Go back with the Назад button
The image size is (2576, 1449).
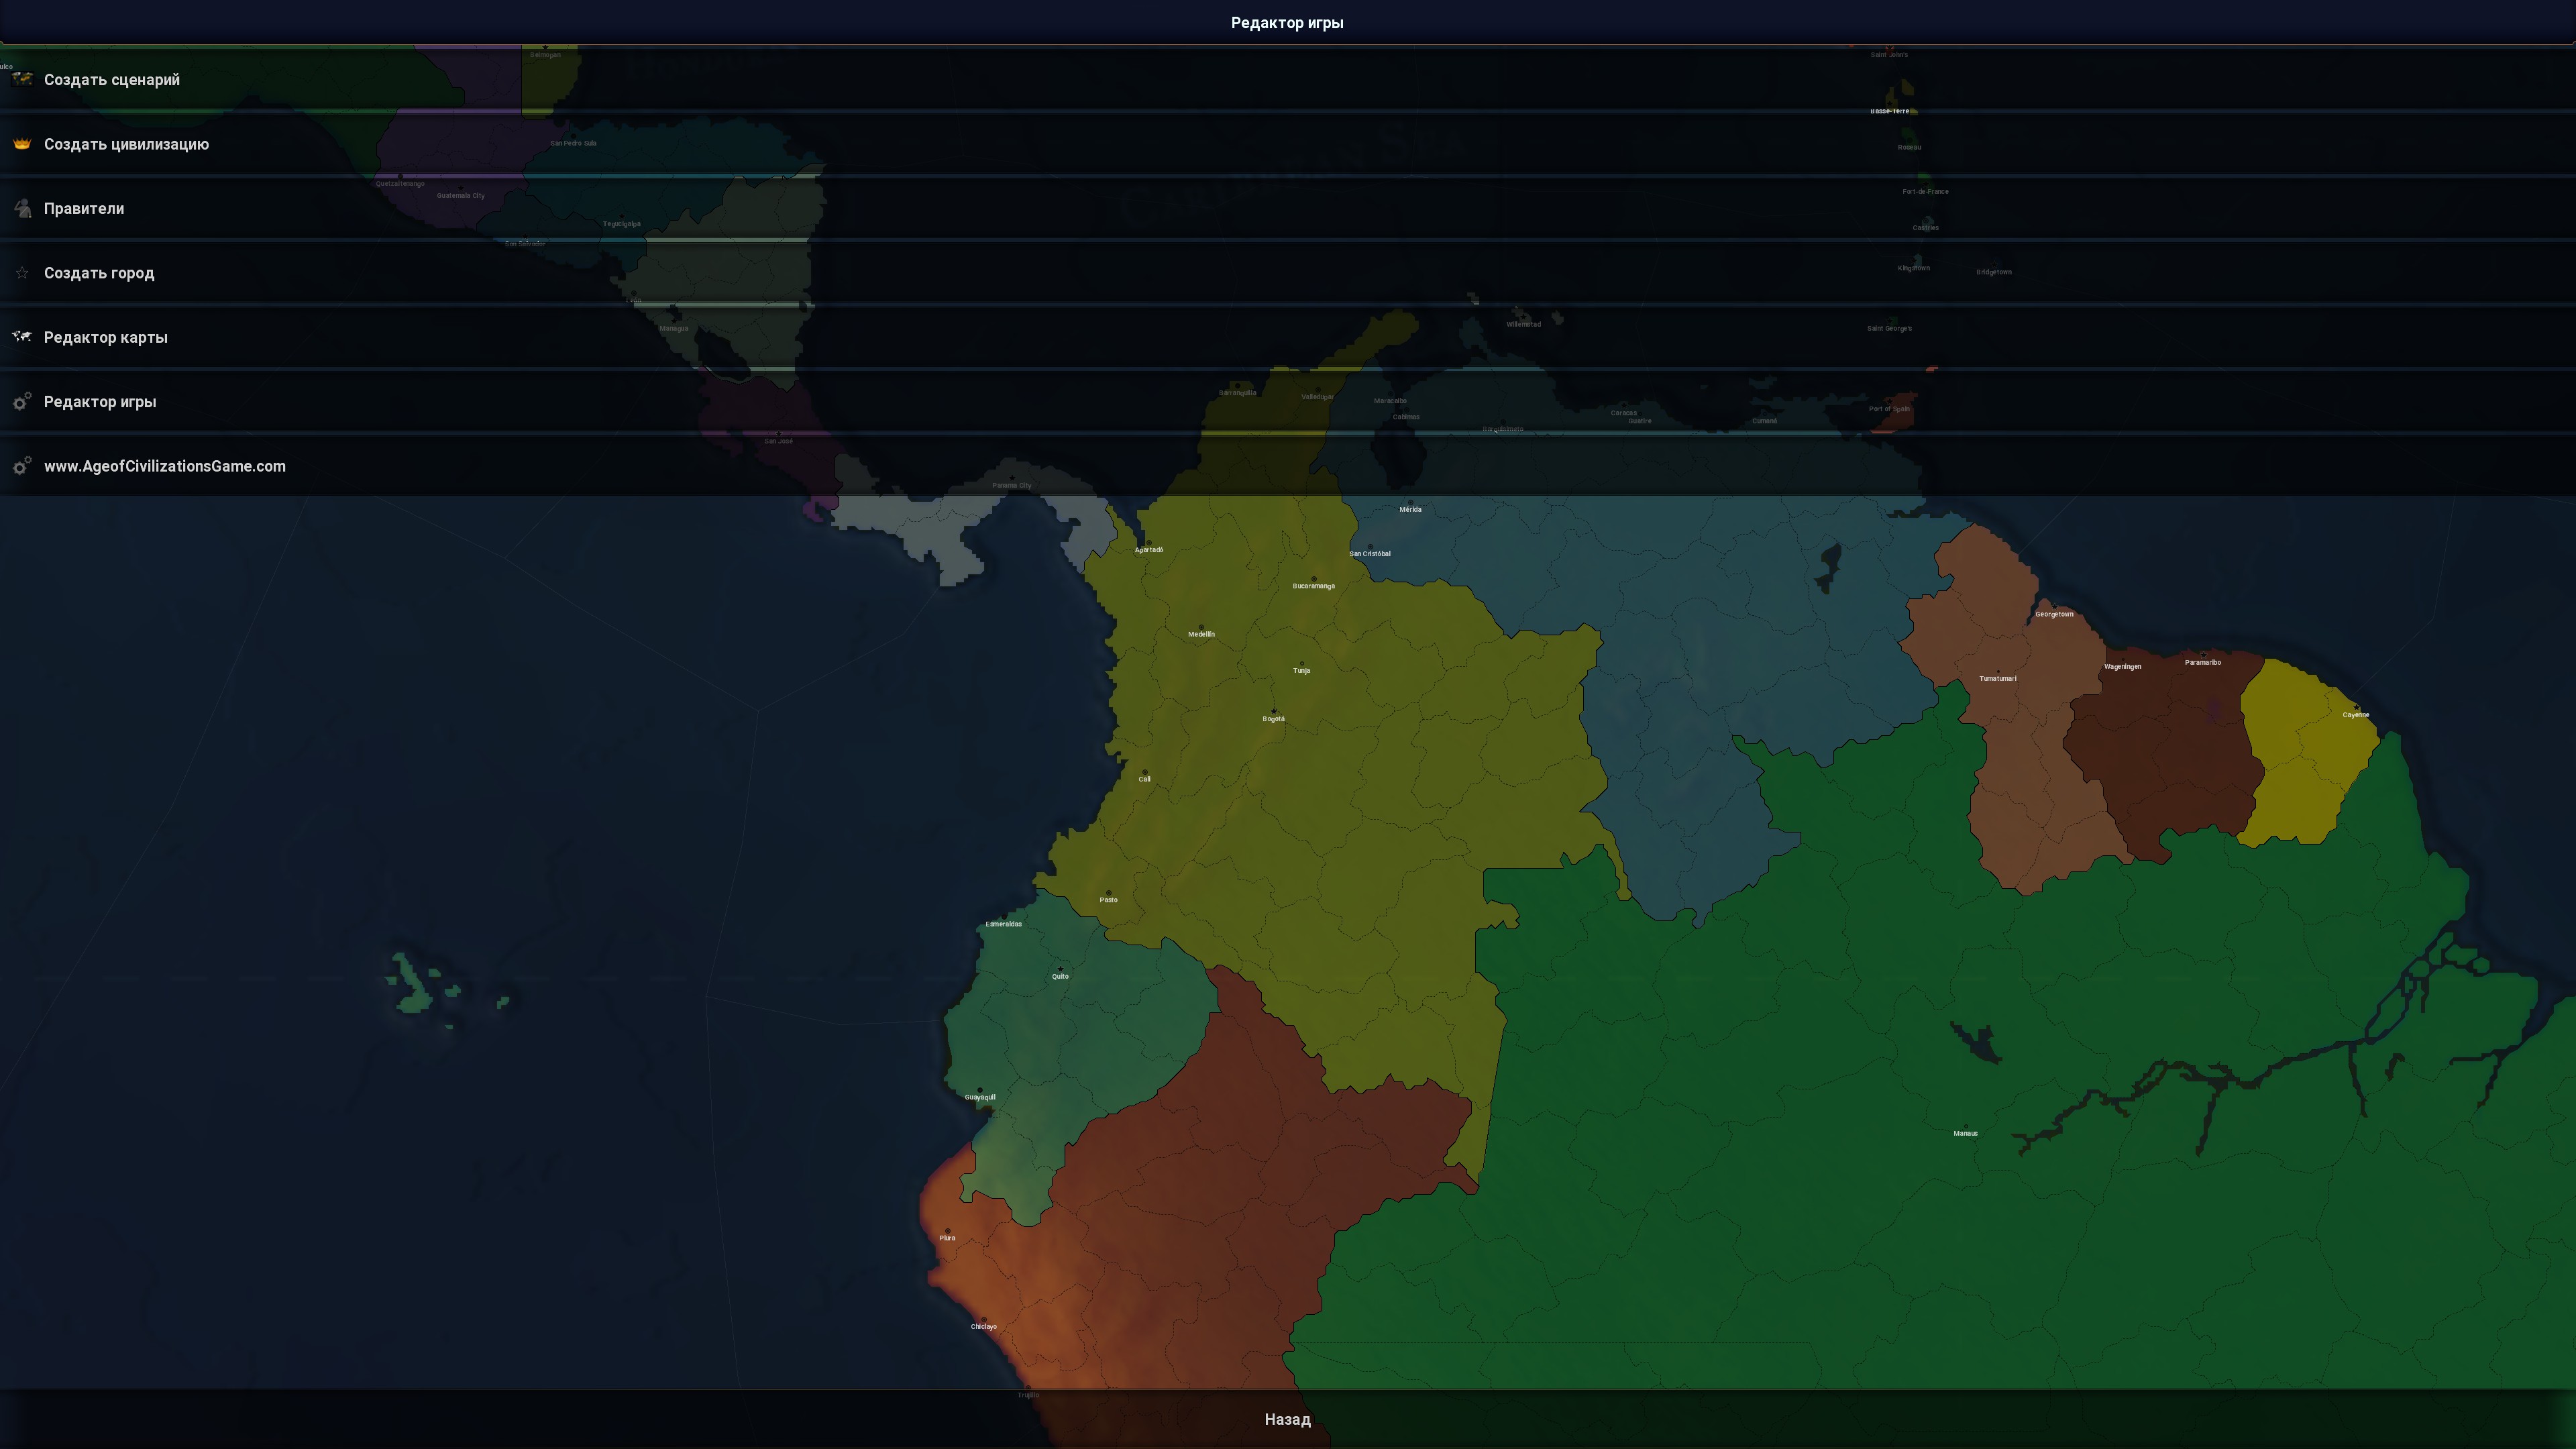(1288, 1419)
